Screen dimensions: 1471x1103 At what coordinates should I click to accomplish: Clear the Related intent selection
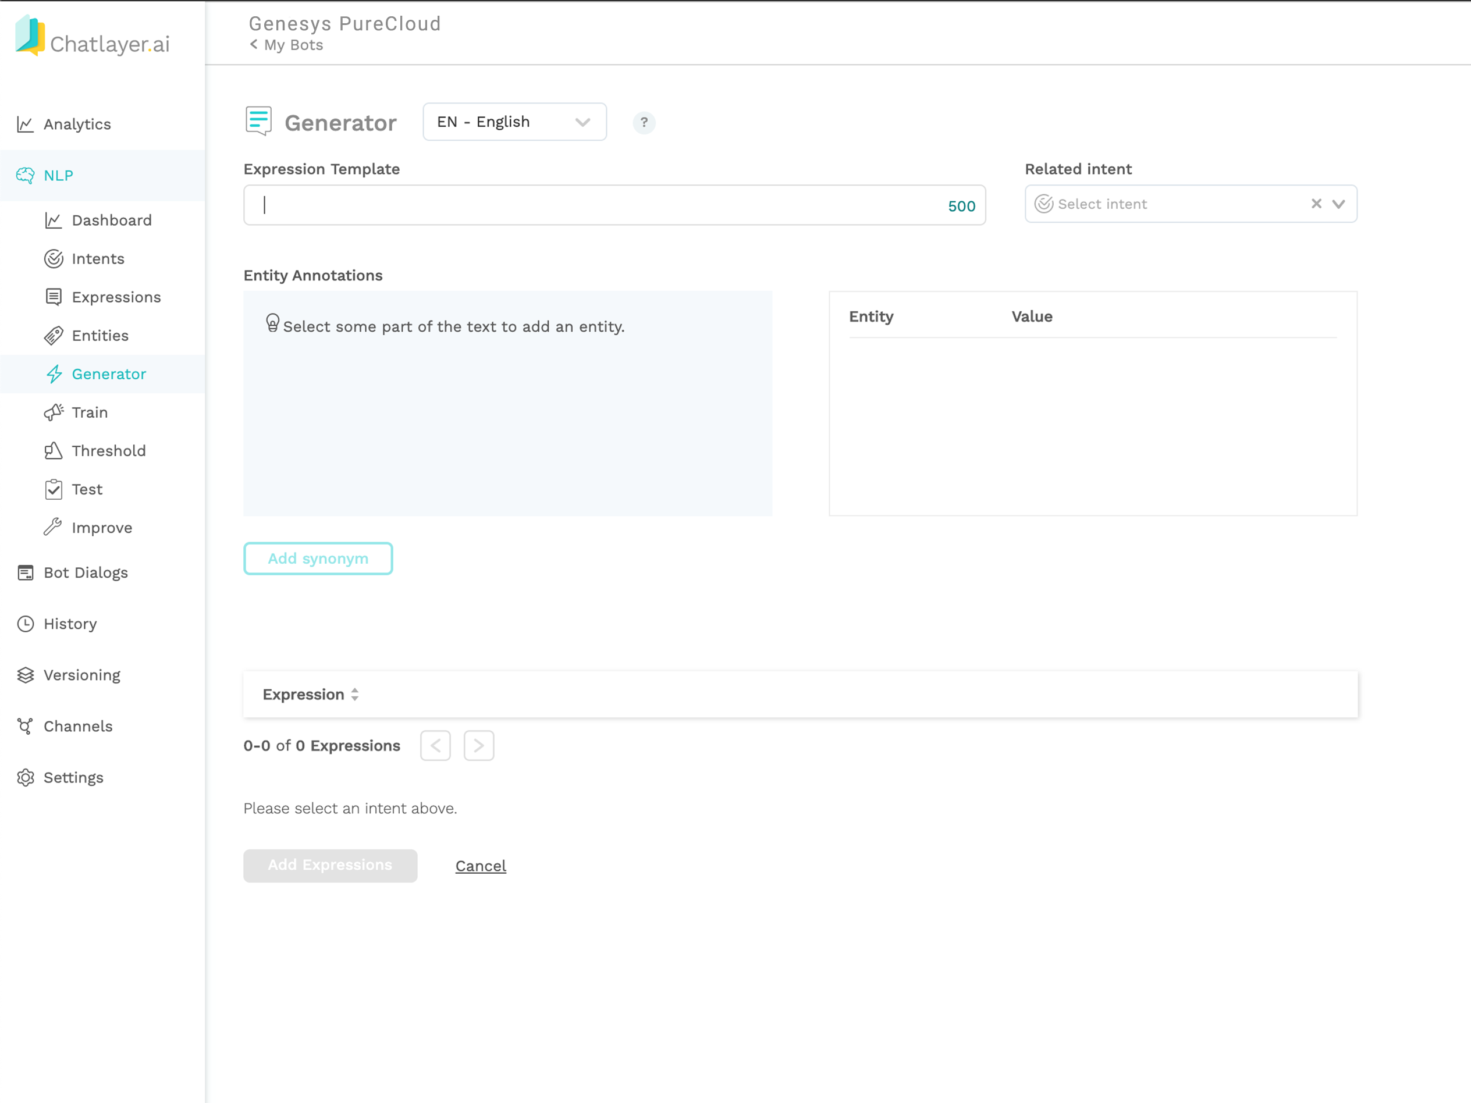click(1316, 204)
